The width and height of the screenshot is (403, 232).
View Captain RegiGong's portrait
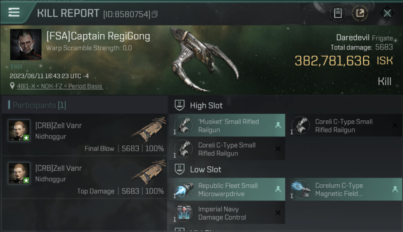tap(26, 45)
